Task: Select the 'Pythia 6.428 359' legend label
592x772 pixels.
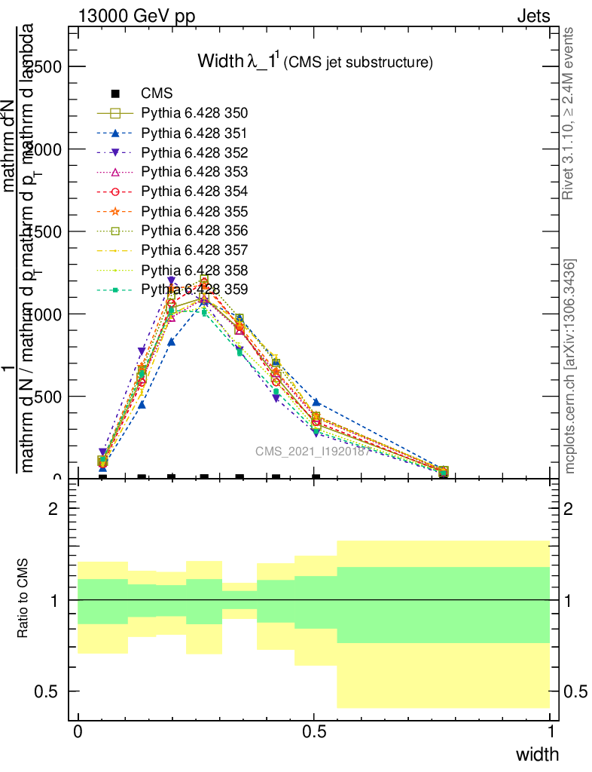Action: point(194,289)
